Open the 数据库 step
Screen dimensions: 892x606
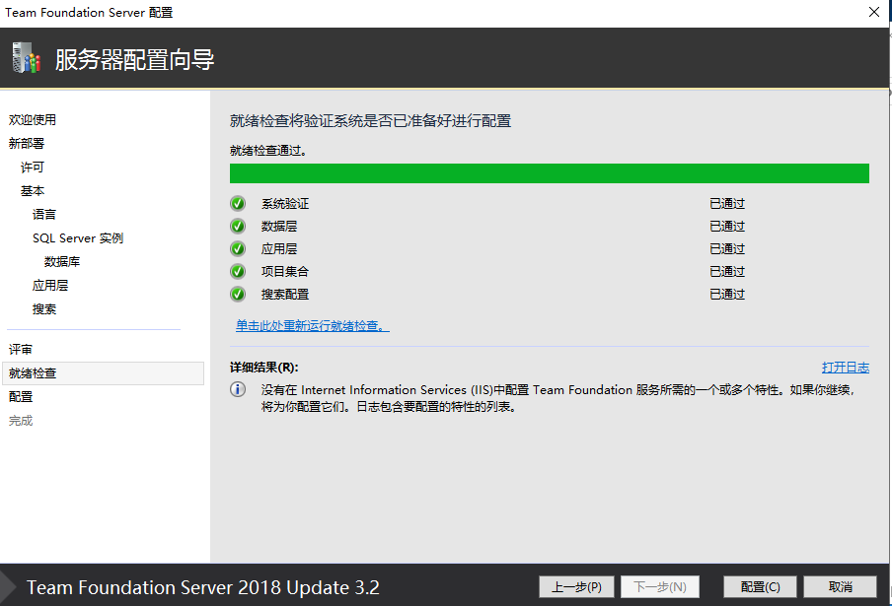[62, 262]
